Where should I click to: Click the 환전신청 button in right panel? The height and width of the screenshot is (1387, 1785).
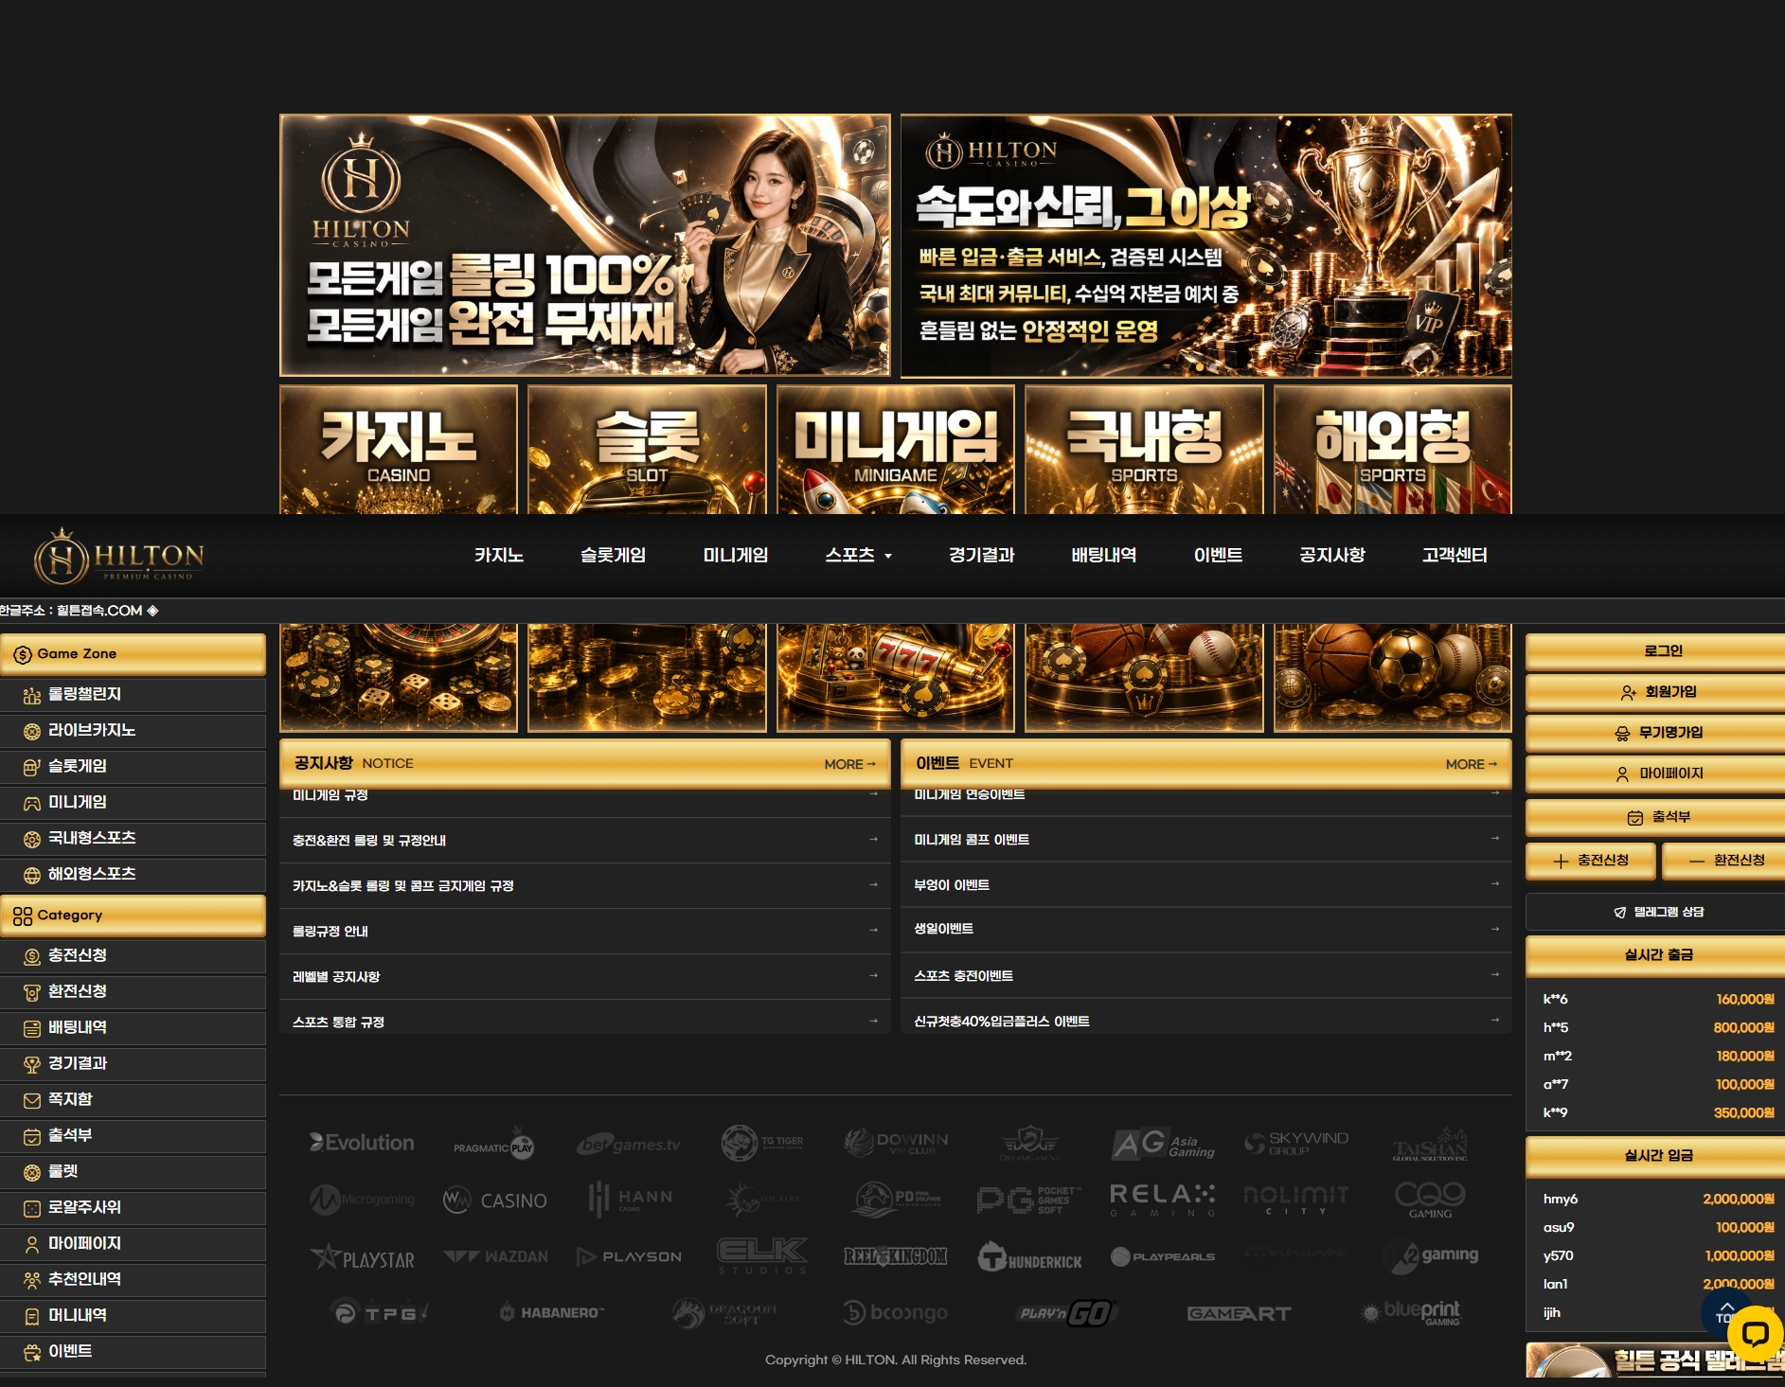[1724, 861]
